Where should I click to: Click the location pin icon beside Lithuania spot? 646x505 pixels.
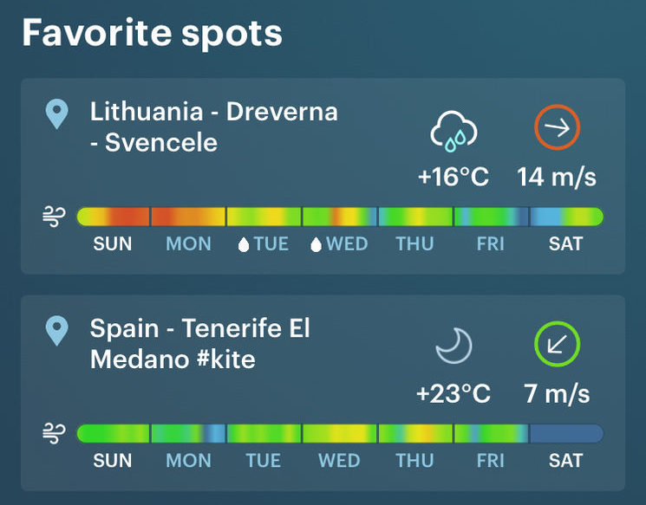57,114
